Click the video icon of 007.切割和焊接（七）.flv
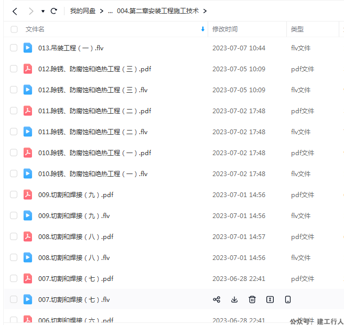Screen dimensions: 344x325 [x=28, y=299]
